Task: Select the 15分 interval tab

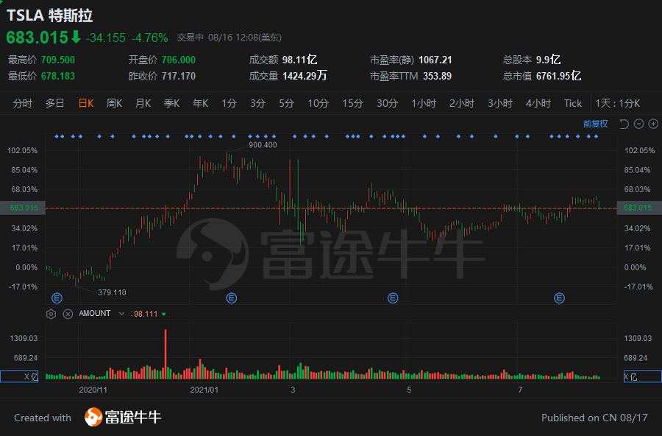Action: 352,103
